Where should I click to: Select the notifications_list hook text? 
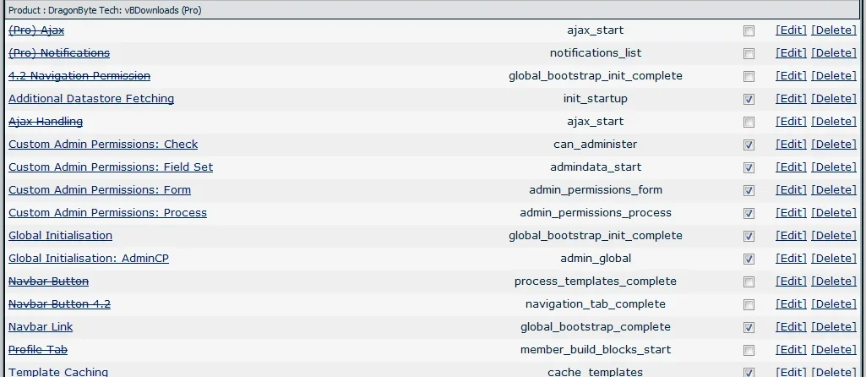point(596,53)
